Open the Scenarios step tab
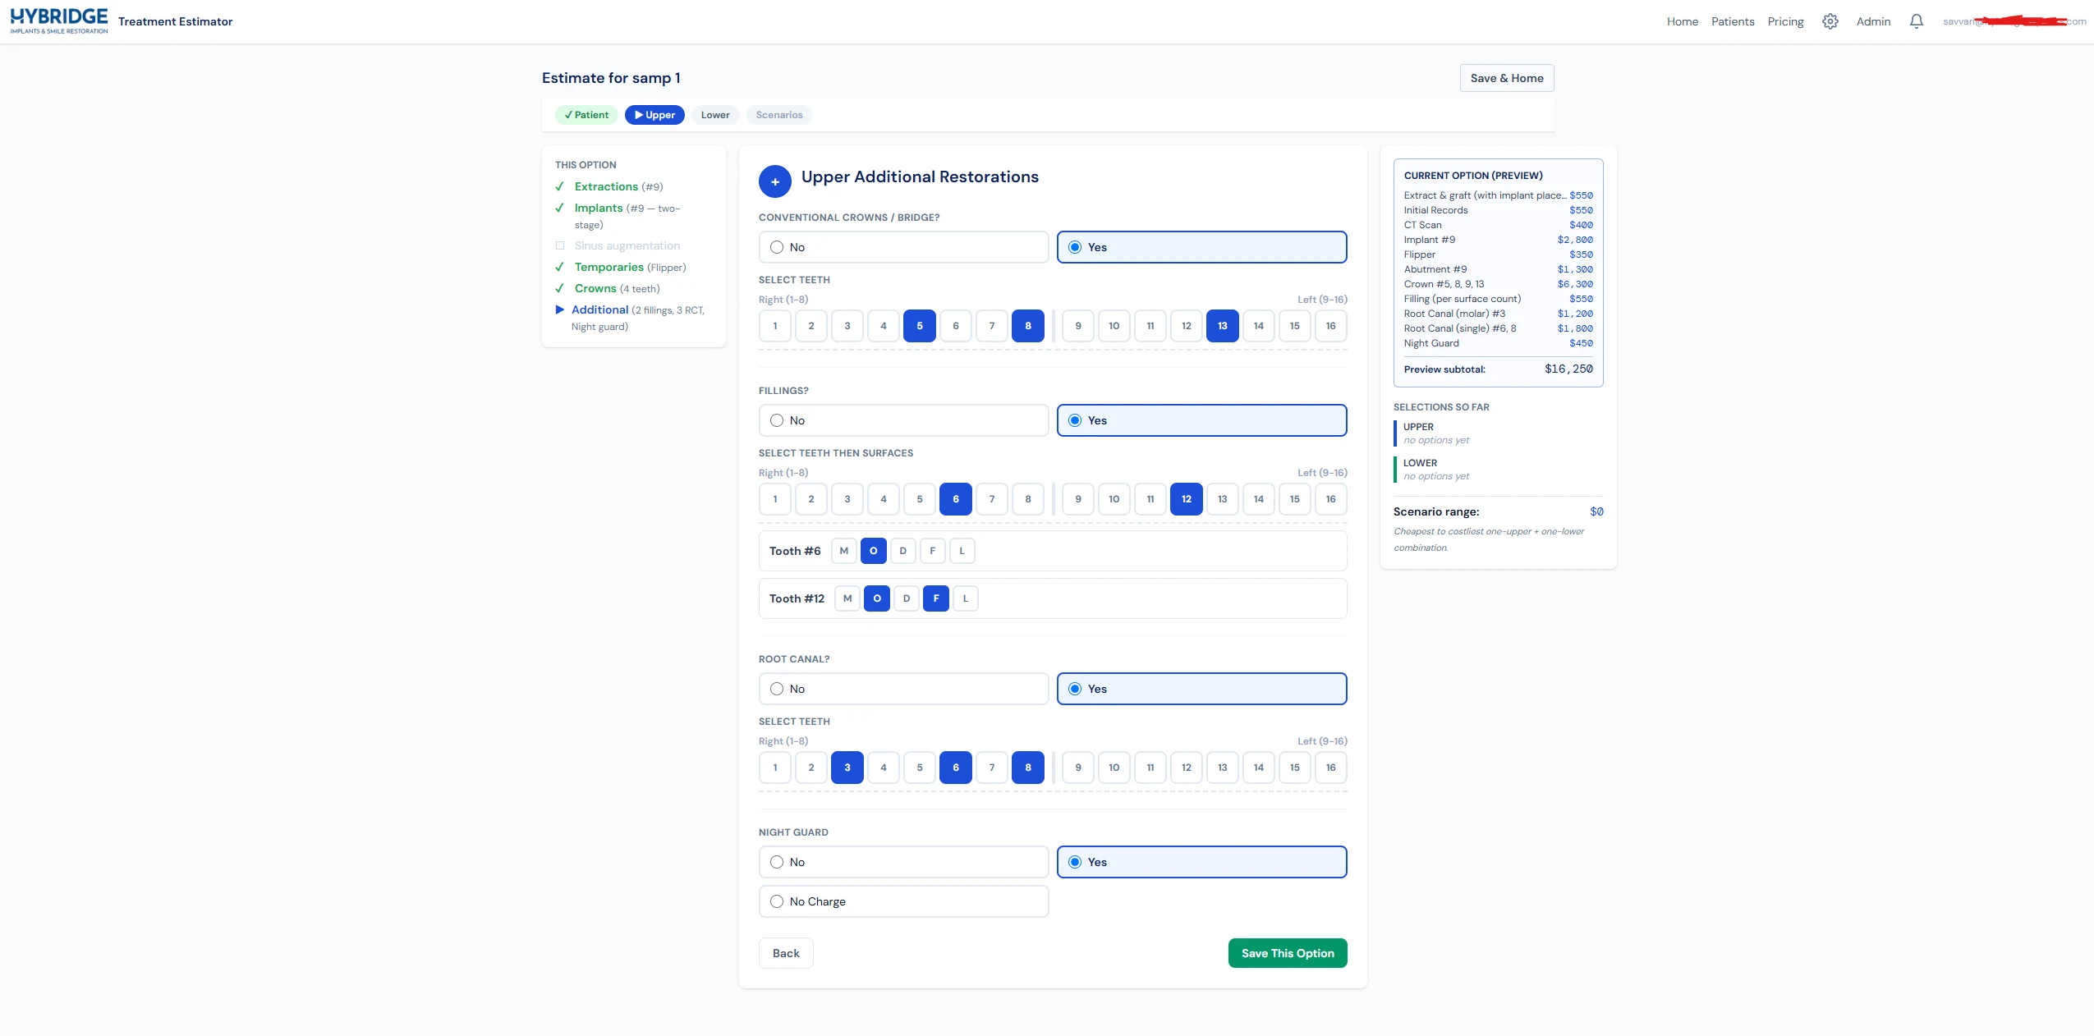Viewport: 2094px width, 1036px height. tap(779, 115)
